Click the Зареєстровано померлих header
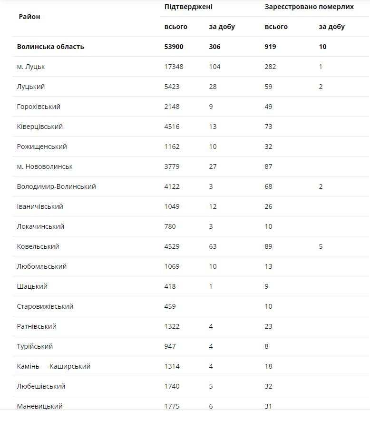This screenshot has width=370, height=430. (x=309, y=7)
